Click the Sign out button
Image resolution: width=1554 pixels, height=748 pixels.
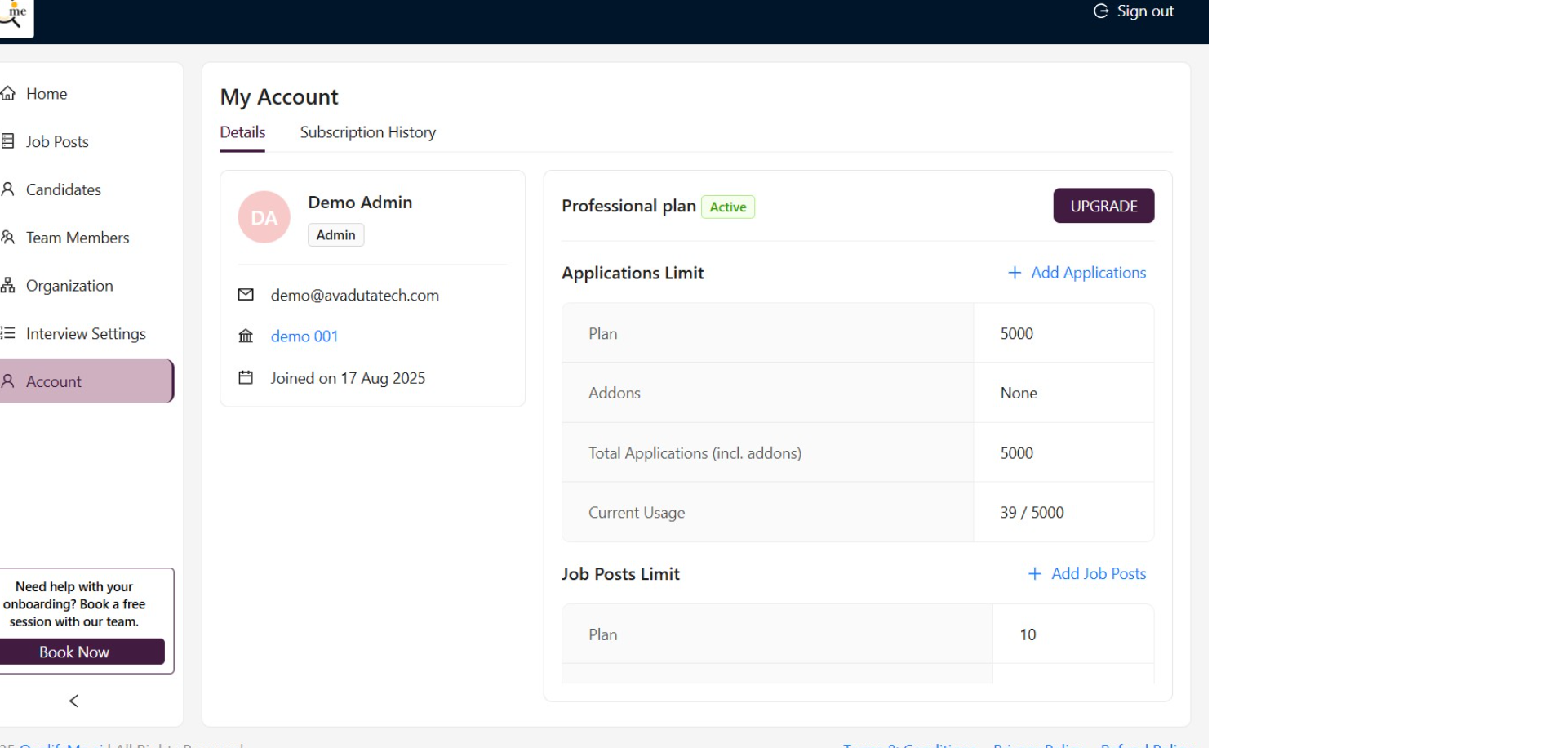point(1134,11)
